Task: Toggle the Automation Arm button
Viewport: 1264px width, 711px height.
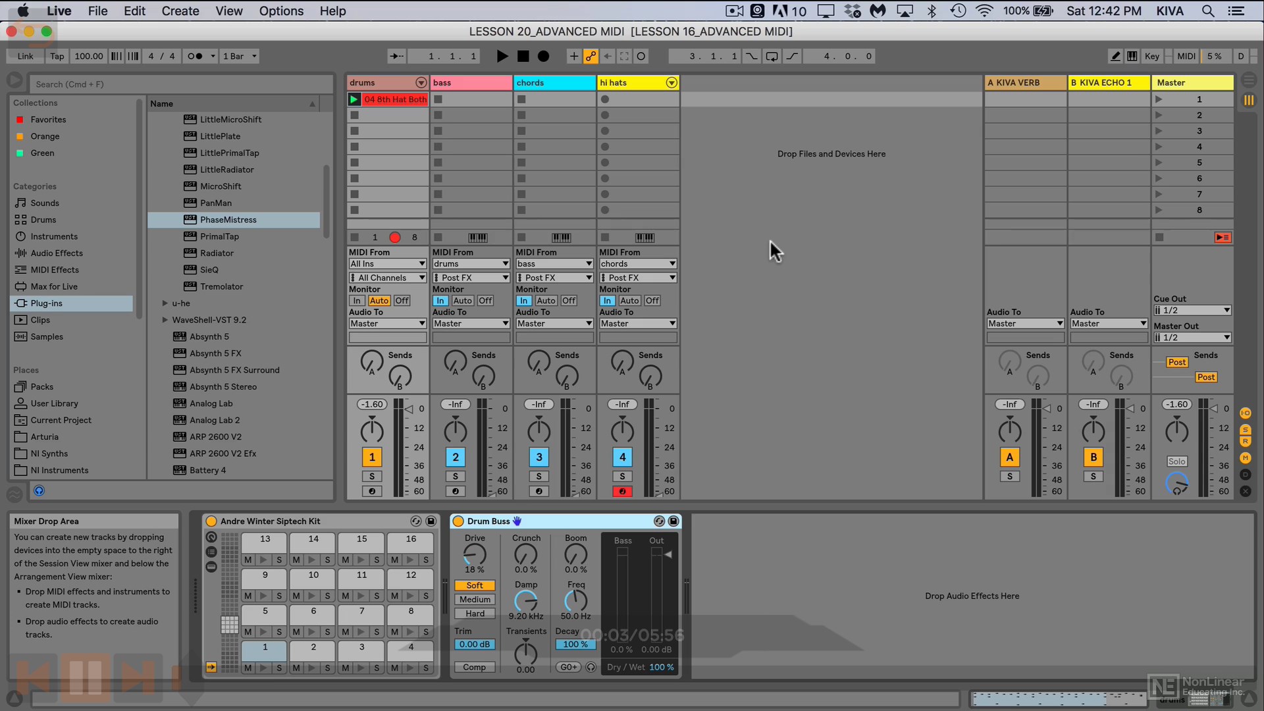Action: coord(591,57)
